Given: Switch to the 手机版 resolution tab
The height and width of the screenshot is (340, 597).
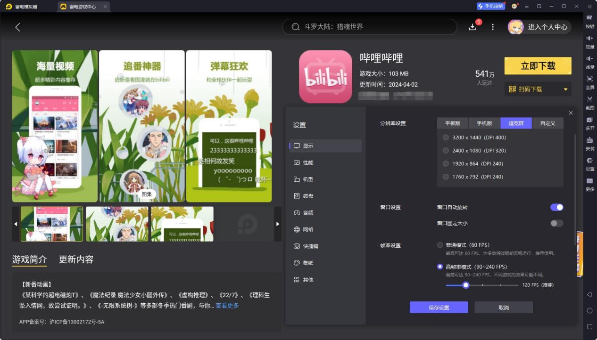Looking at the screenshot, I should click(x=484, y=123).
